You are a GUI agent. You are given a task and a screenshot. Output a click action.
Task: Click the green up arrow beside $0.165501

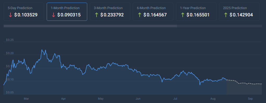point(183,15)
